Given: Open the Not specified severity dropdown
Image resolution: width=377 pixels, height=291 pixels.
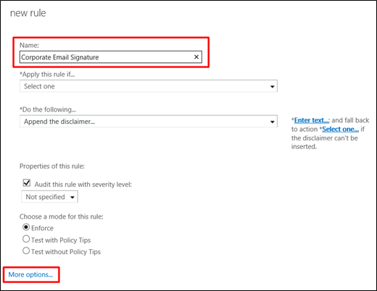Looking at the screenshot, I should click(49, 197).
